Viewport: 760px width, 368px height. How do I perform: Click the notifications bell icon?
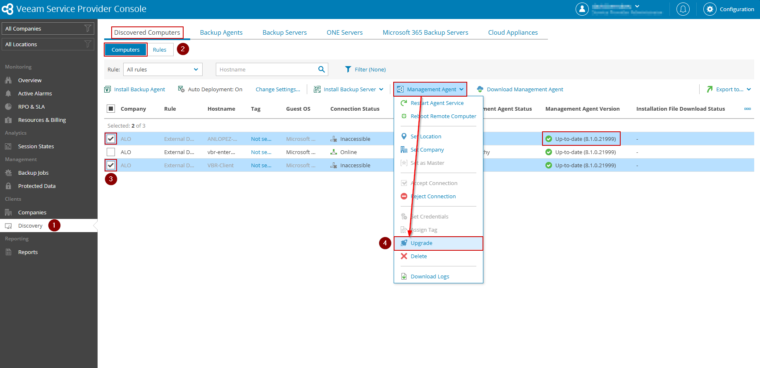(683, 9)
